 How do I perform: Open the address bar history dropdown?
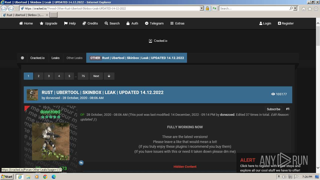202,8
